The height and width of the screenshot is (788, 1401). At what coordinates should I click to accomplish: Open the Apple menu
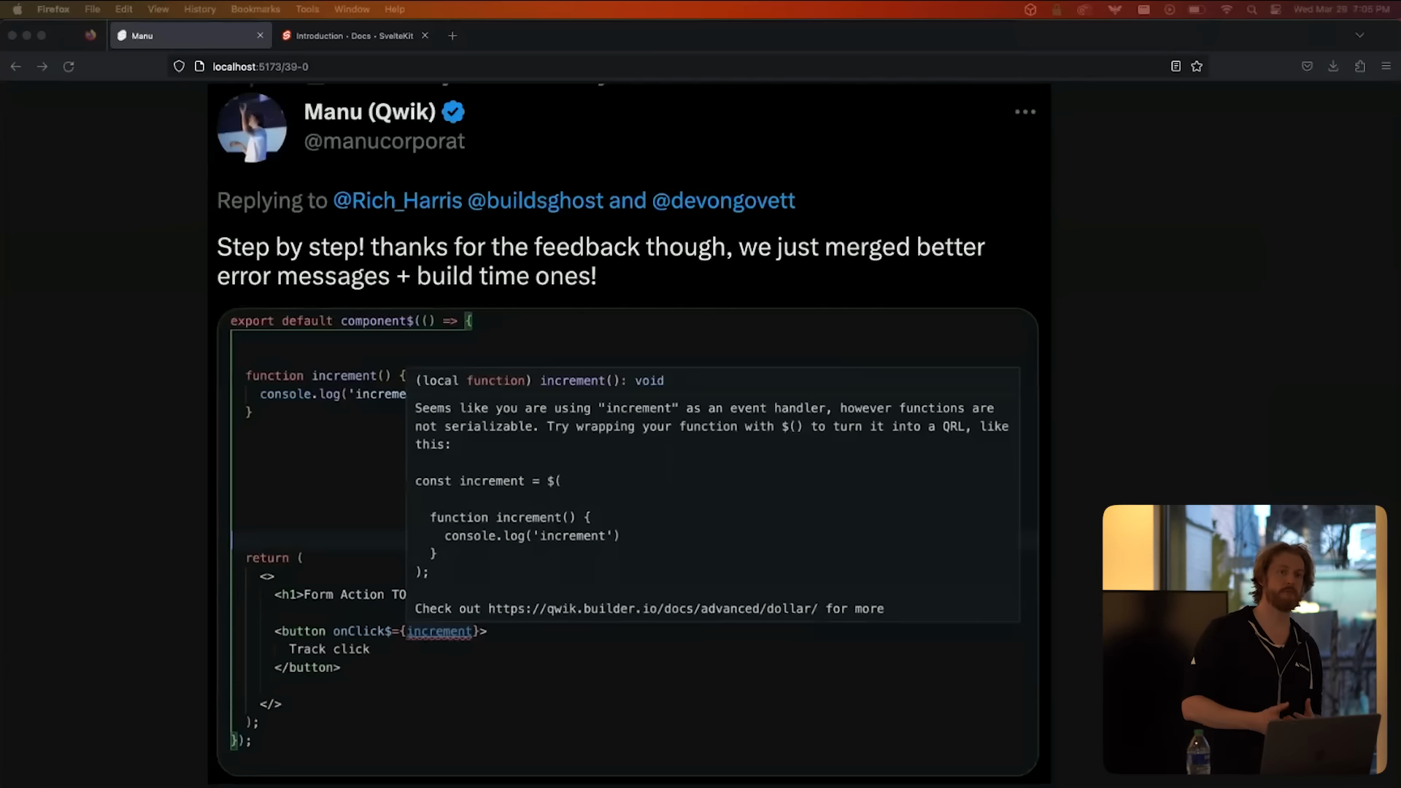pos(18,9)
